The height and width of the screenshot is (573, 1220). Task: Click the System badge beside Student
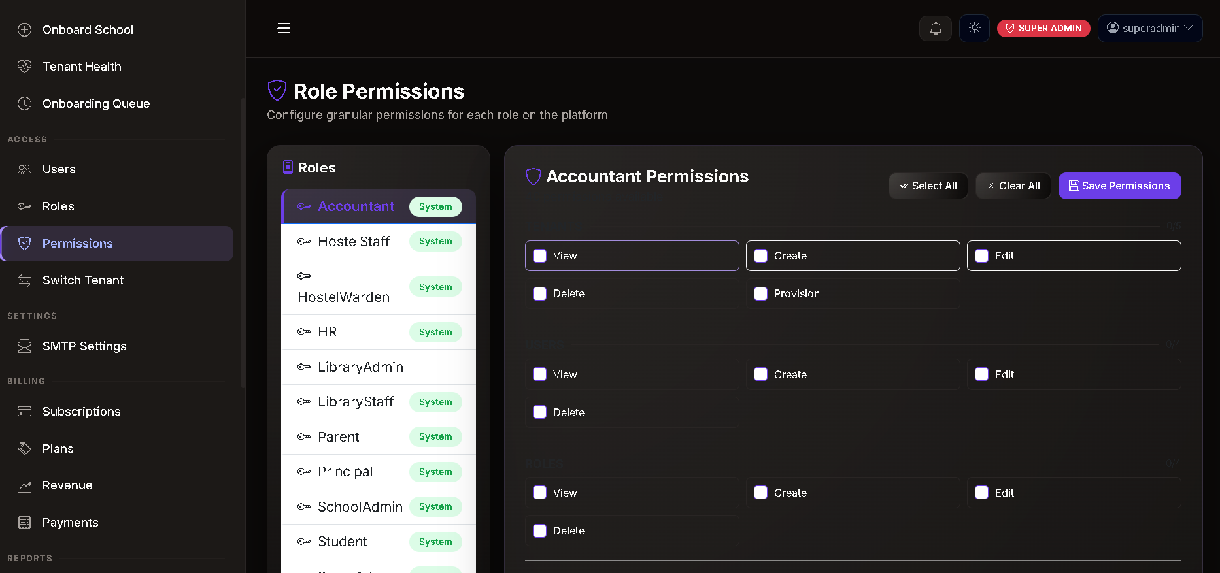(x=435, y=542)
